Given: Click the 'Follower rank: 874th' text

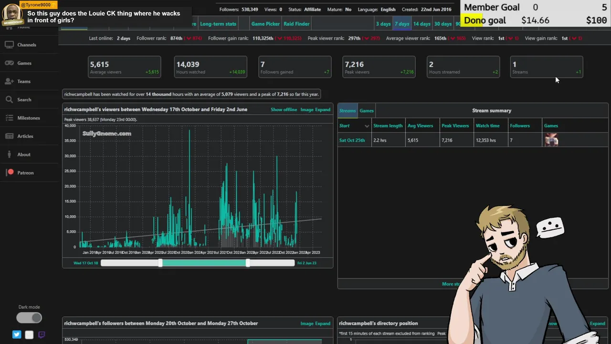Looking at the screenshot, I should [x=159, y=38].
